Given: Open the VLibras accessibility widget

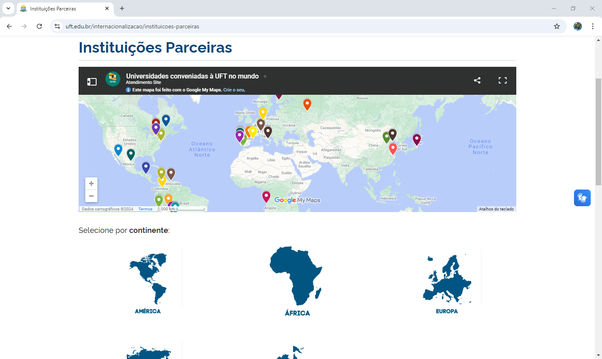Looking at the screenshot, I should (x=582, y=198).
